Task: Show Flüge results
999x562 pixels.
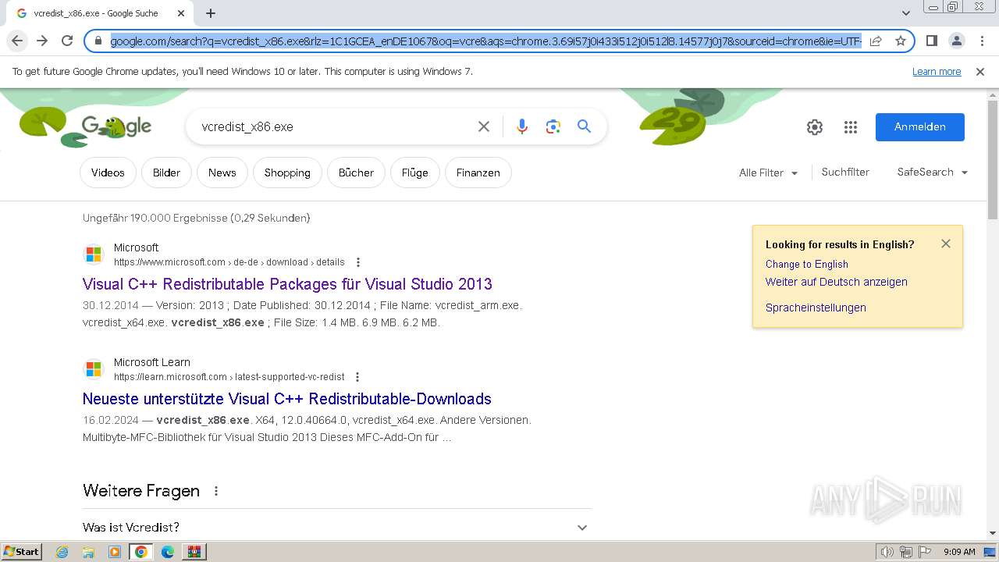Action: 415,173
